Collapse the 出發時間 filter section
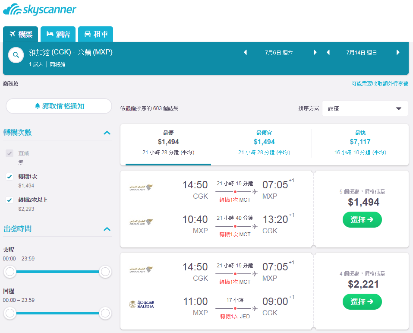 coord(107,229)
